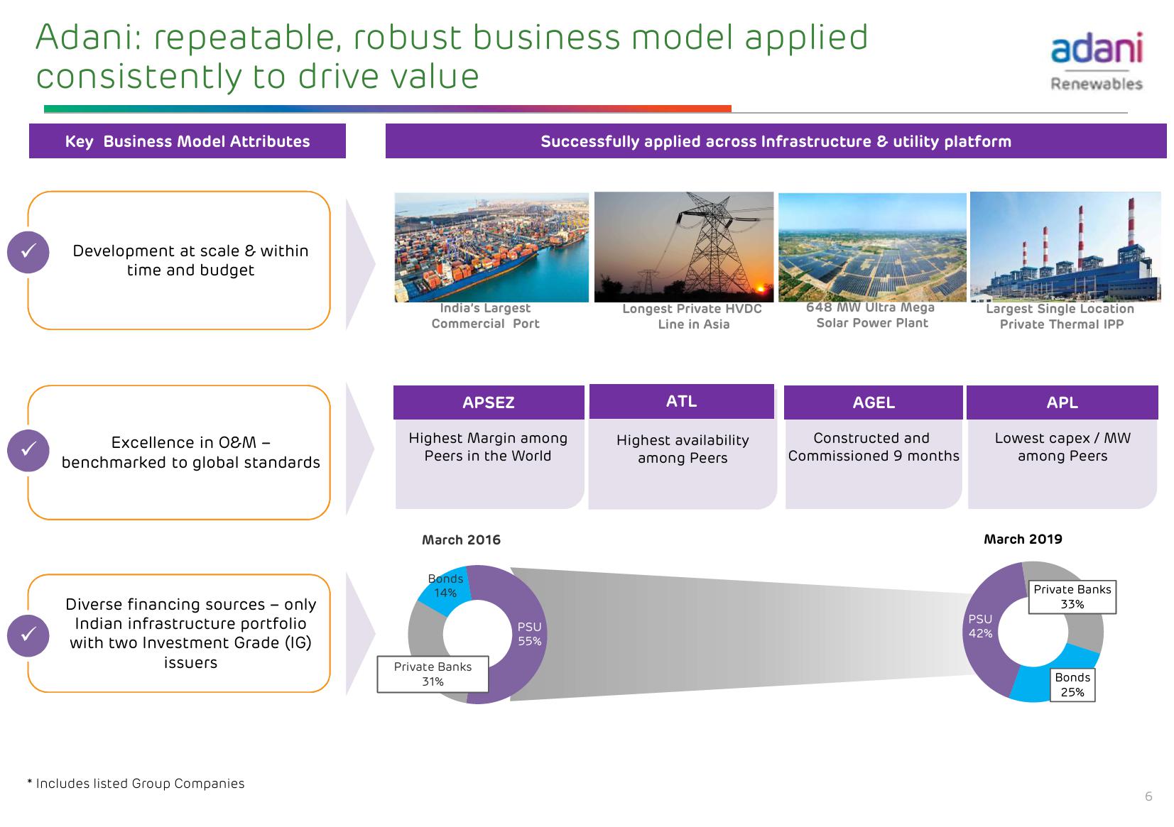The width and height of the screenshot is (1174, 827).
Task: Click the page number 6
Action: click(x=1148, y=796)
